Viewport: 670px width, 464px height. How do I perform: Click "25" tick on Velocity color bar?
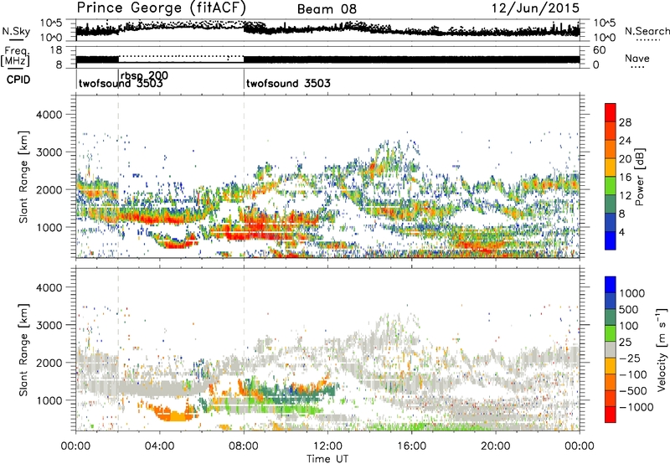pyautogui.click(x=626, y=343)
